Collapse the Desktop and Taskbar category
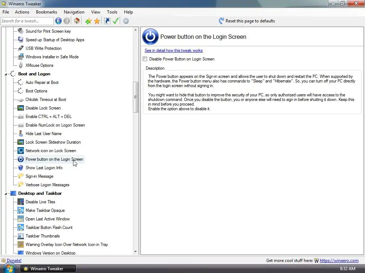 click(x=6, y=194)
